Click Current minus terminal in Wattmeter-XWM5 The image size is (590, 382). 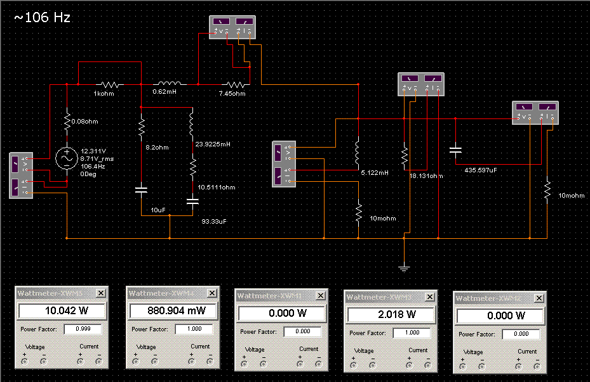point(99,361)
